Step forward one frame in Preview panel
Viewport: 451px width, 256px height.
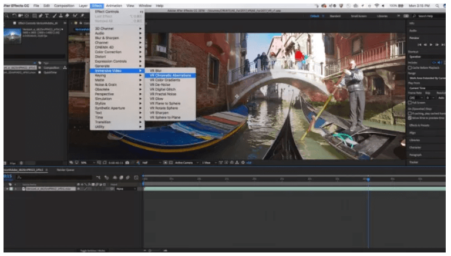(x=437, y=45)
